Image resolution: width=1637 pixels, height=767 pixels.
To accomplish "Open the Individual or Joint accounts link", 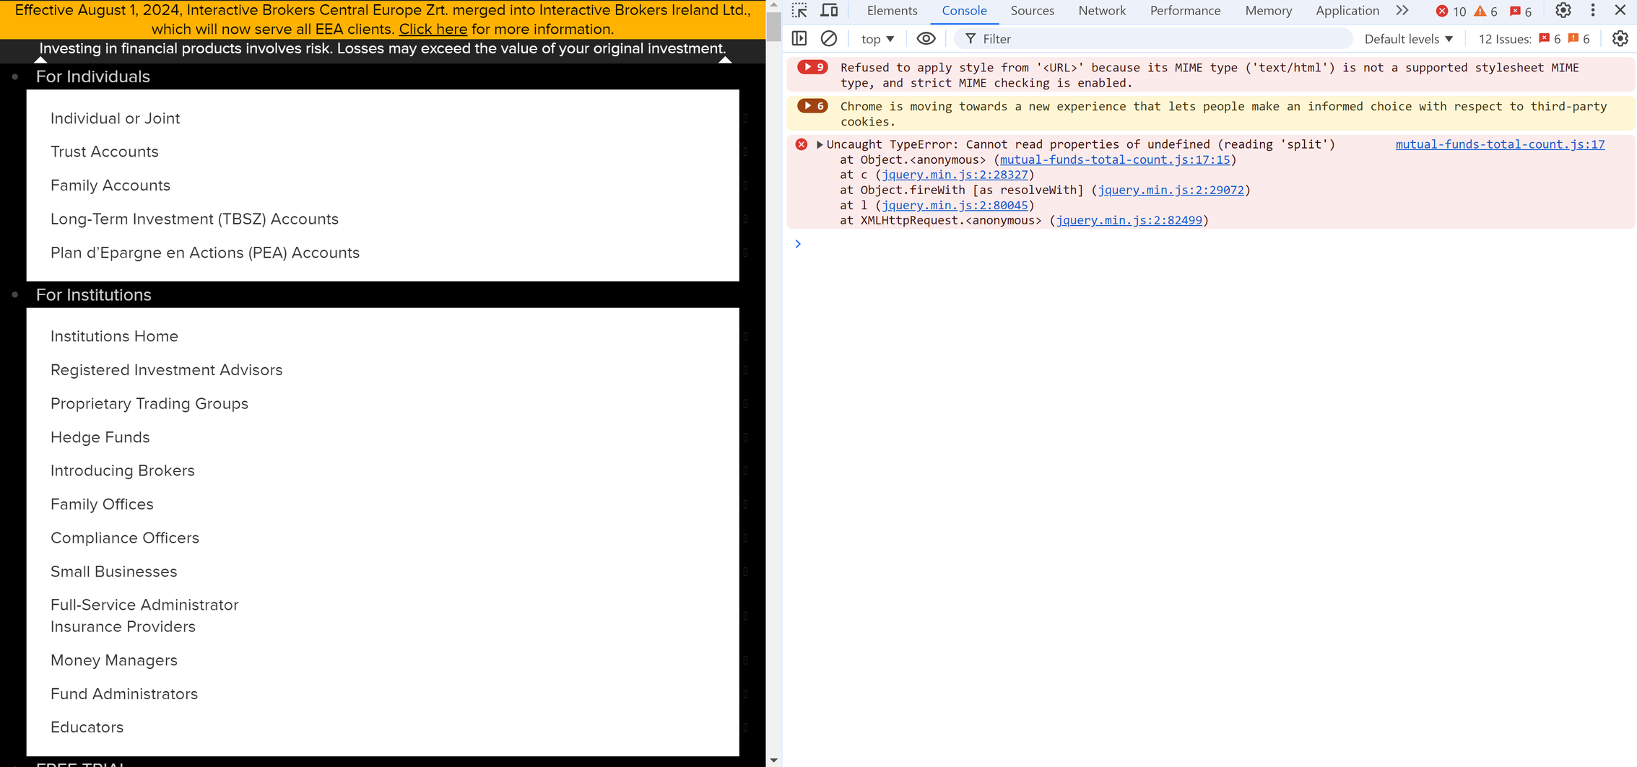I will [x=115, y=118].
